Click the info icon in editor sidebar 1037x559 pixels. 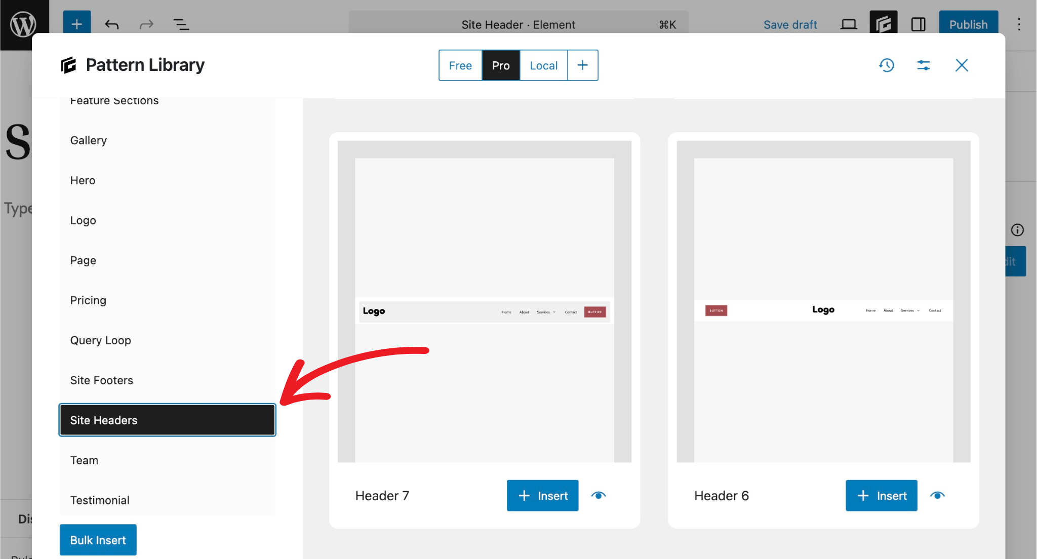point(1017,230)
